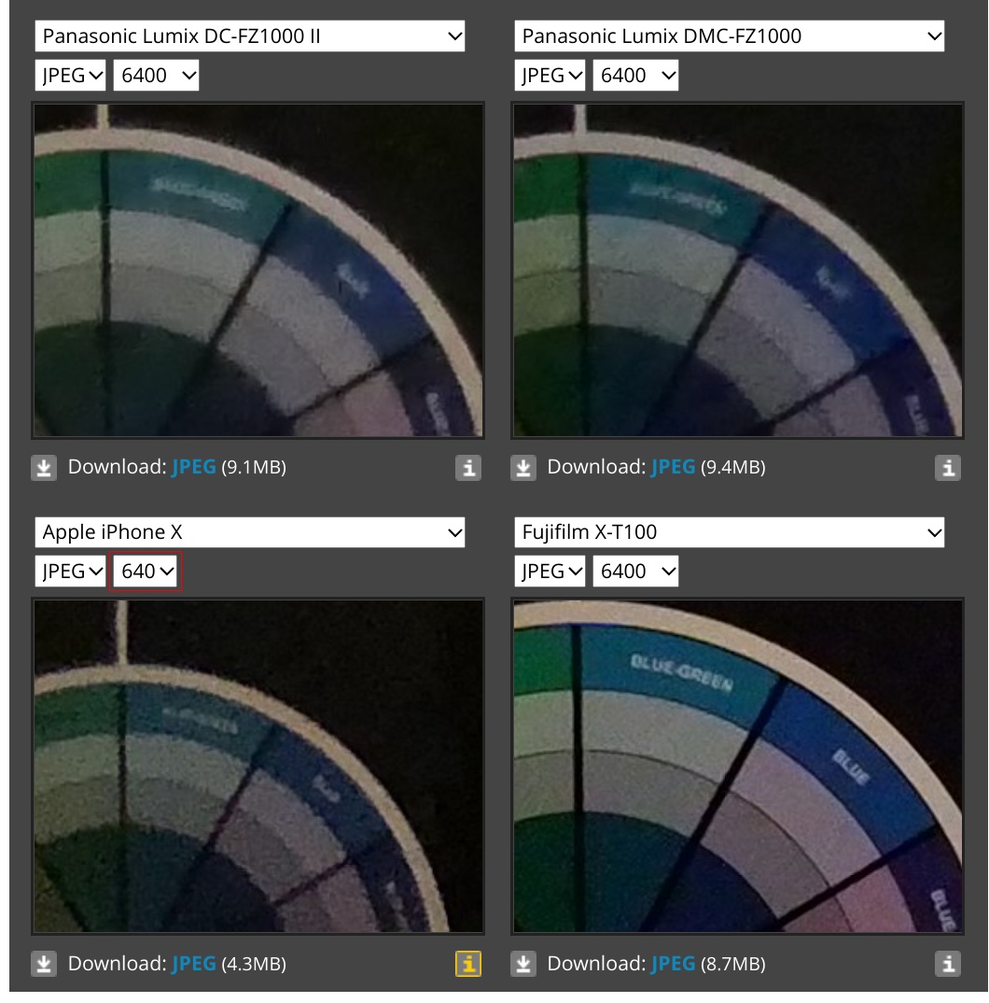The image size is (989, 1003).
Task: Change JPEG format selector for Fujifilm X-T100
Action: 550,572
